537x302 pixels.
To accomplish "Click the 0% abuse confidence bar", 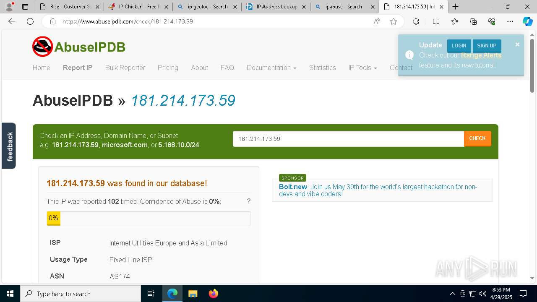I will [x=149, y=219].
